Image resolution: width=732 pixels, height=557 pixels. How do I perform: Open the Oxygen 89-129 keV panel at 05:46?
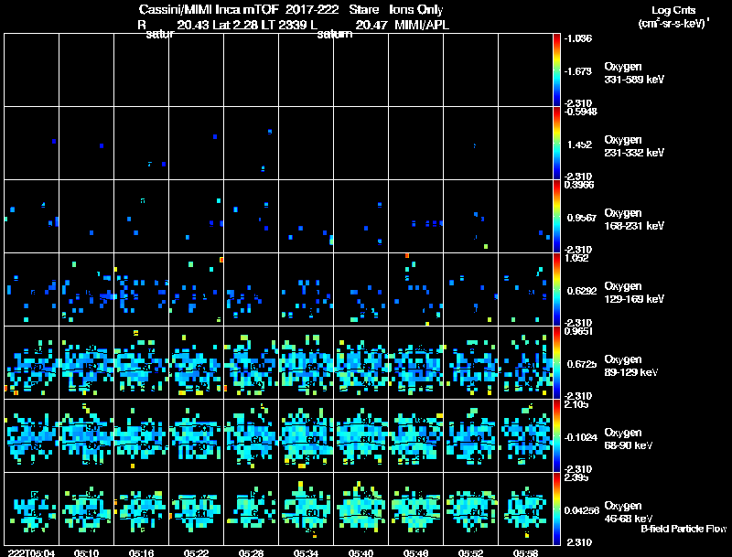[x=416, y=362]
